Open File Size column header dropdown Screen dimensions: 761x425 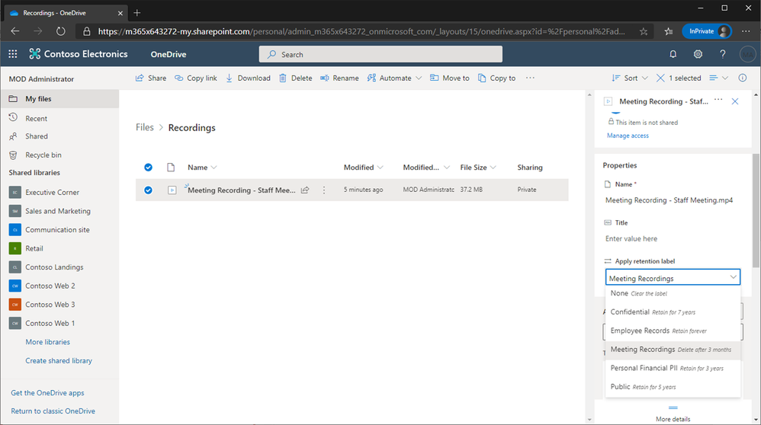pyautogui.click(x=478, y=168)
